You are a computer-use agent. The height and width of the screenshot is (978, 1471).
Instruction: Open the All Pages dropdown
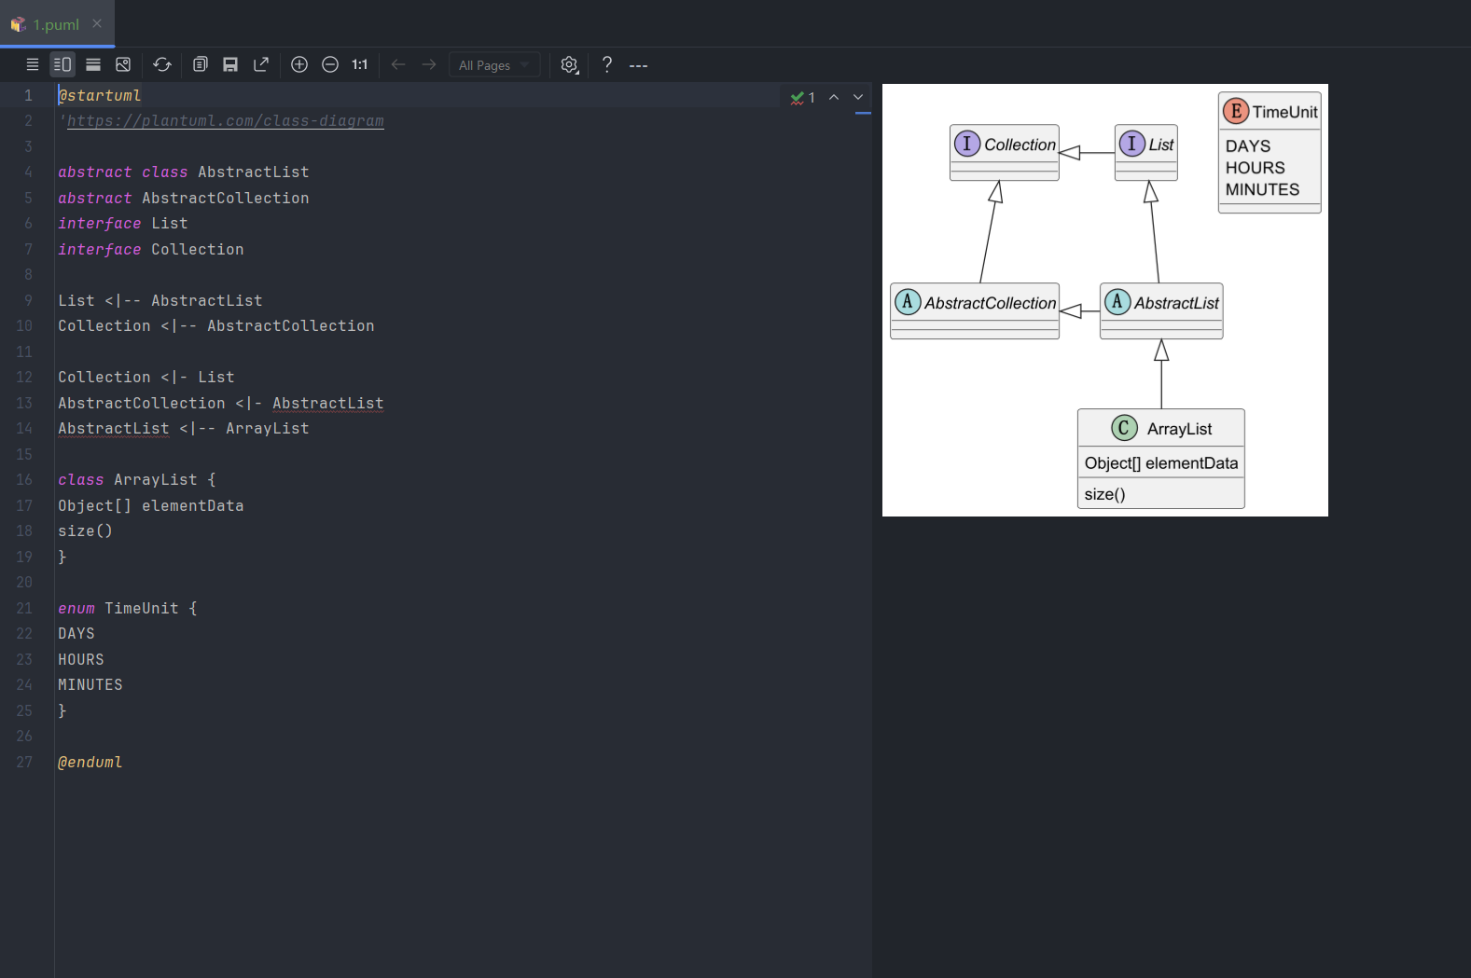pos(493,65)
